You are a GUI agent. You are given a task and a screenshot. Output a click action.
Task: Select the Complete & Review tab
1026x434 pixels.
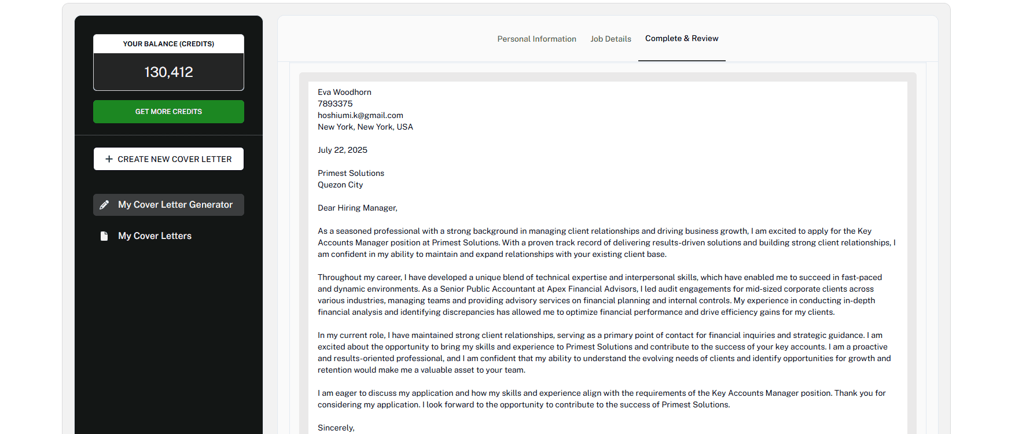[682, 38]
